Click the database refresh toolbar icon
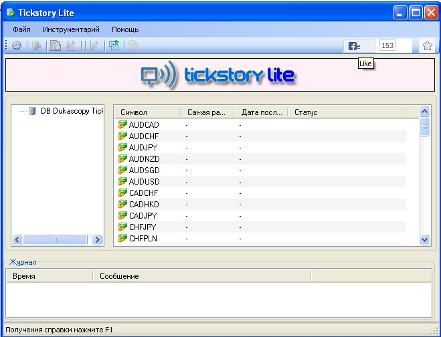This screenshot has height=337, width=441. (37, 45)
